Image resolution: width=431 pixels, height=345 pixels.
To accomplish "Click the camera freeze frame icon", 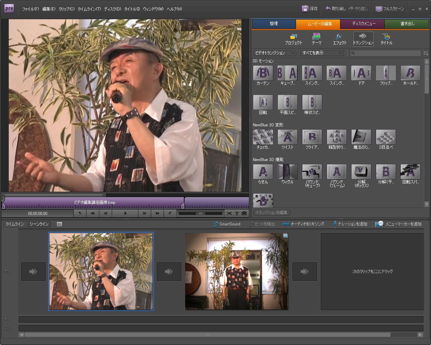I will (x=244, y=213).
